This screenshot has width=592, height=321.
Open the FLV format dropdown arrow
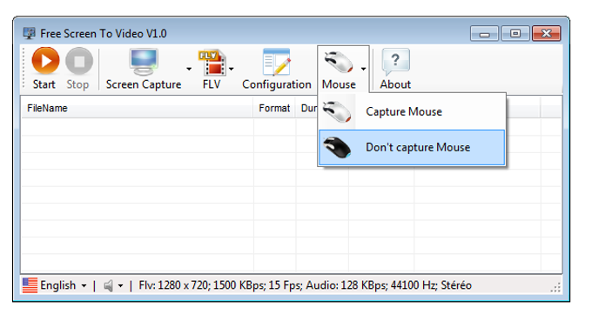click(231, 69)
